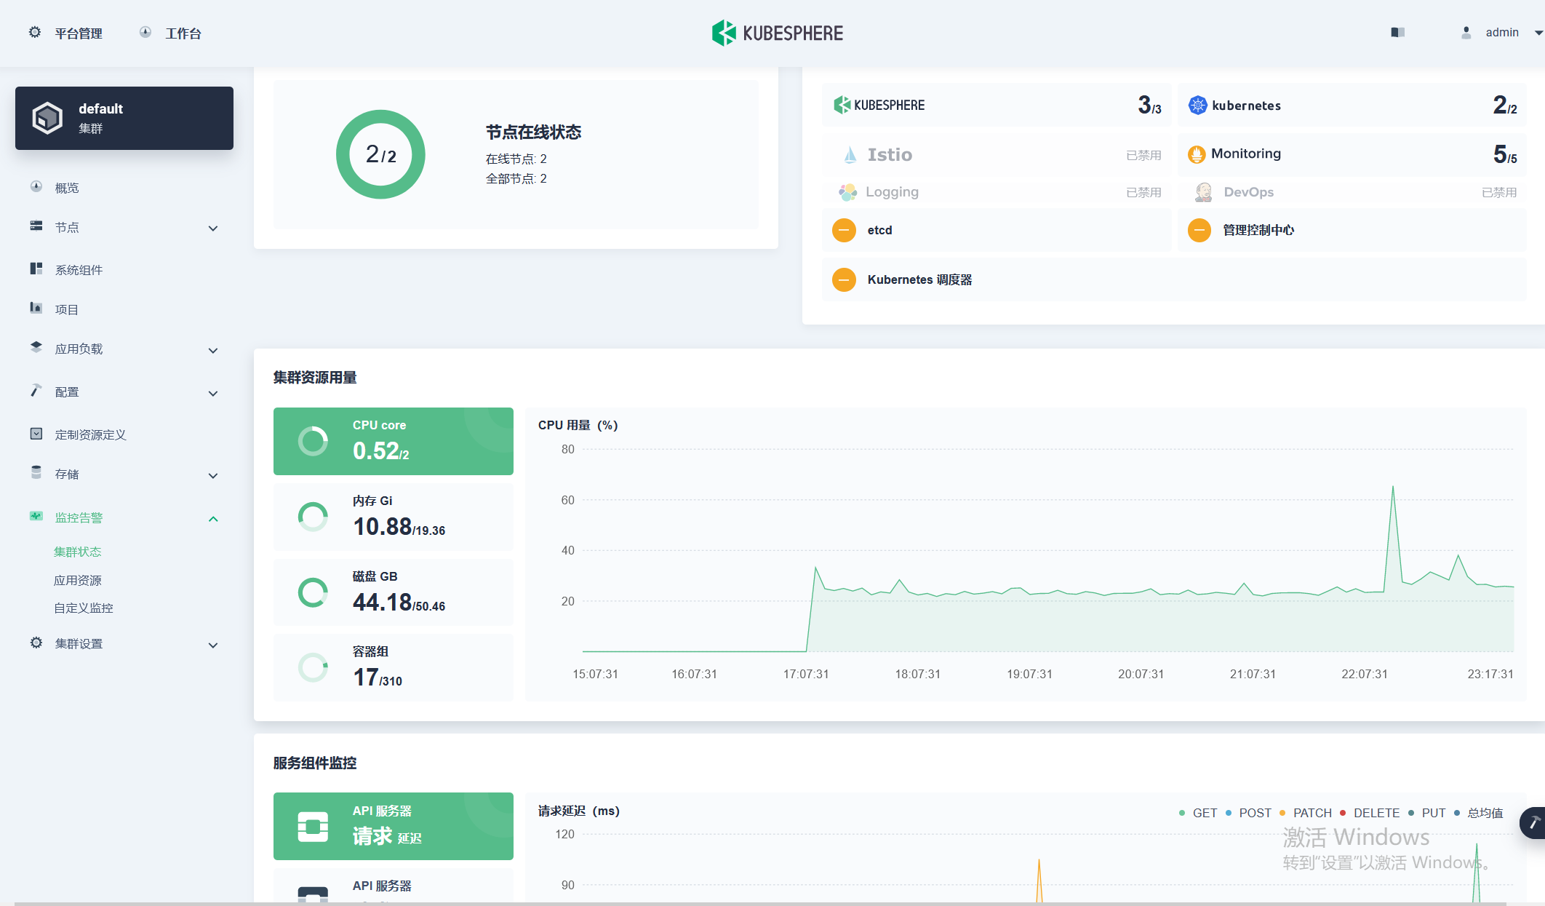Expand the 应用负载 sidebar section
This screenshot has height=906, width=1545.
(x=213, y=350)
